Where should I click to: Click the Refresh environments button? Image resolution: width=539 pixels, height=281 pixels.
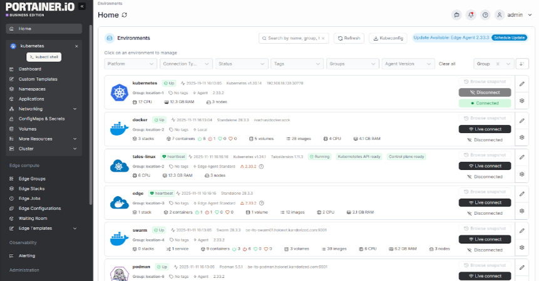(349, 38)
